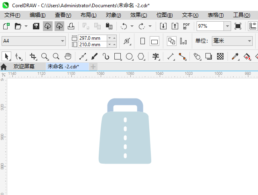Set portrait page orientation
258x195 pixels.
click(x=143, y=41)
